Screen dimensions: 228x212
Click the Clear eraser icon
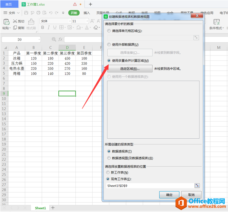tap(96, 27)
